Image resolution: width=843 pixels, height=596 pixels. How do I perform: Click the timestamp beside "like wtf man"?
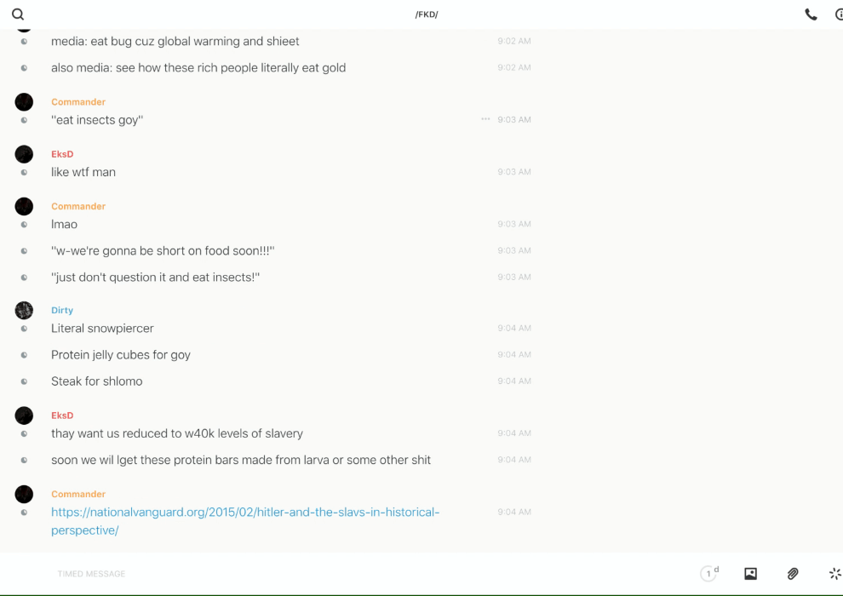coord(514,172)
